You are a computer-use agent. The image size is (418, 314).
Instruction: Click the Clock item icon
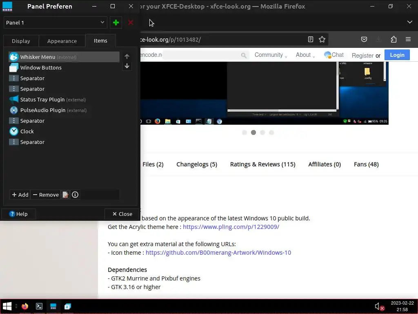(14, 131)
